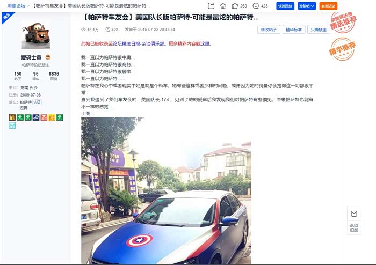
Task: Click the message icon above 返回旧版
Action: point(354,214)
